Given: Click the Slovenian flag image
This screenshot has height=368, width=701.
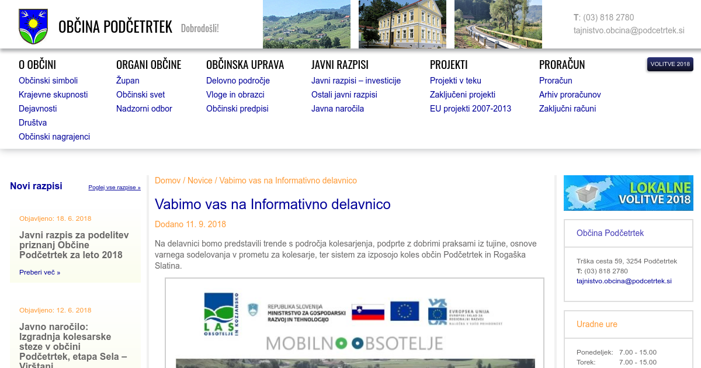Looking at the screenshot, I should pyautogui.click(x=367, y=311).
